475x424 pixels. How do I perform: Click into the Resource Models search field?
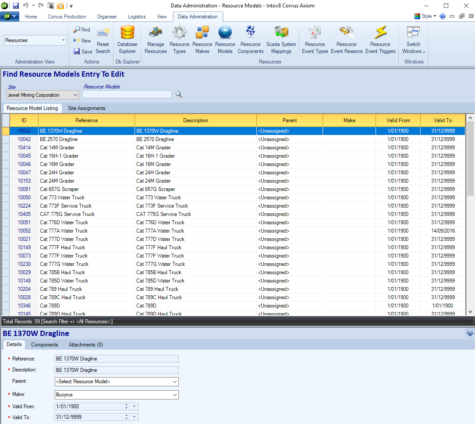click(x=127, y=95)
